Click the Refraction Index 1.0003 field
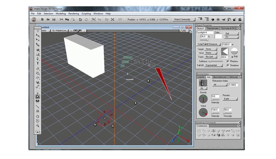Image resolution: width=276 pixels, height=159 pixels. [233, 85]
